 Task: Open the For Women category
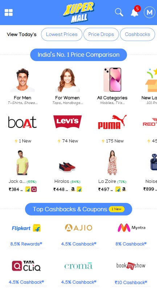pyautogui.click(x=67, y=86)
